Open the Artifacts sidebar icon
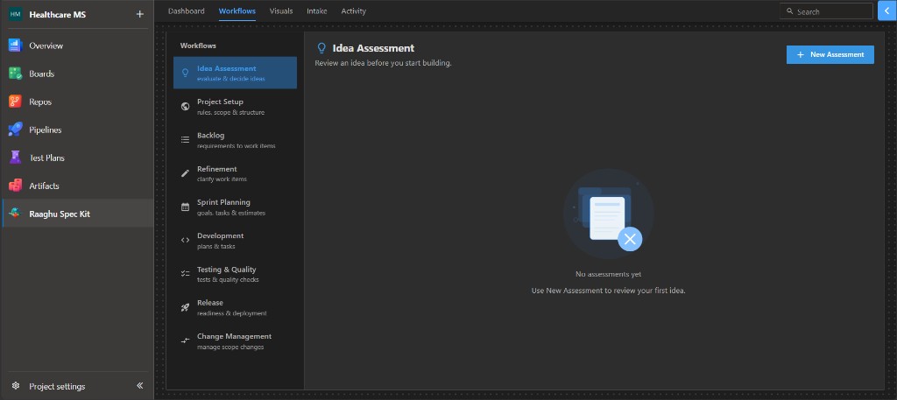This screenshot has height=400, width=897. pos(15,186)
